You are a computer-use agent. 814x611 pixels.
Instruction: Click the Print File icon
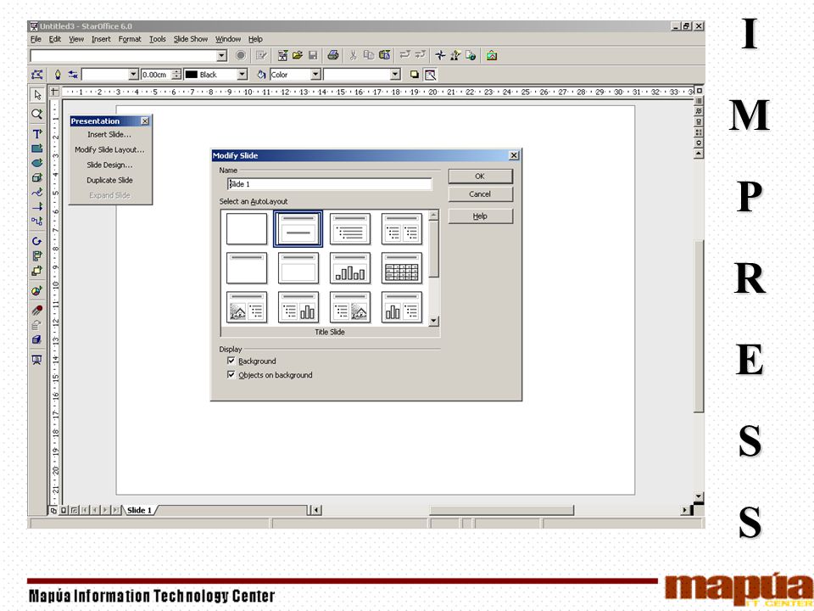click(333, 55)
